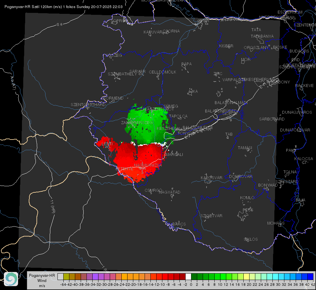Click the AJKA city label

193,92
